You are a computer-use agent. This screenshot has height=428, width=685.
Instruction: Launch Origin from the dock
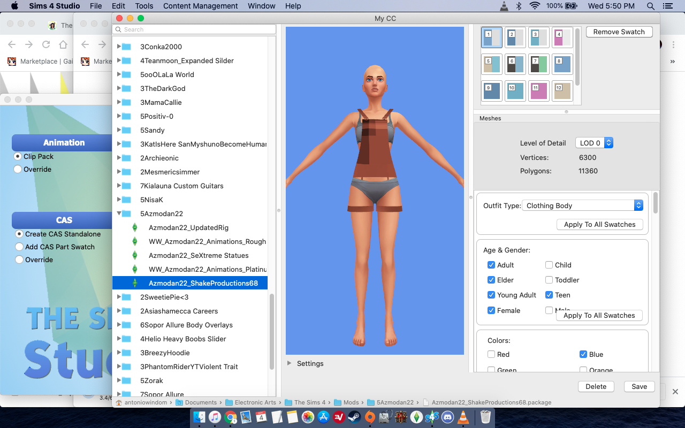pos(370,417)
